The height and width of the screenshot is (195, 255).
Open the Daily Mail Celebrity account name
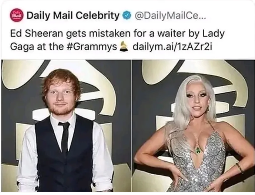coord(73,16)
